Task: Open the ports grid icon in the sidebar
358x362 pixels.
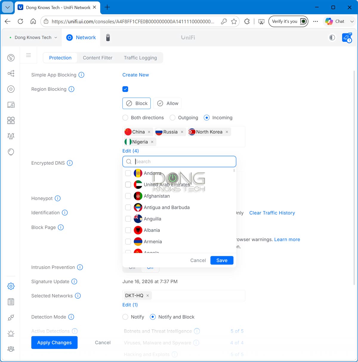Action: point(11,120)
